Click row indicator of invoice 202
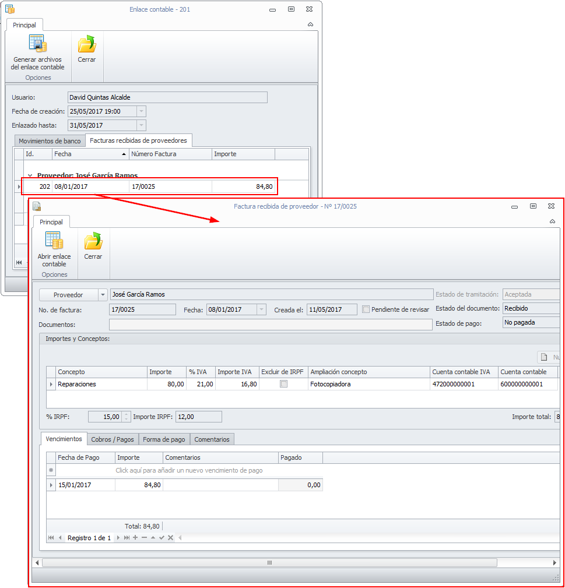565x588 pixels. (x=19, y=186)
